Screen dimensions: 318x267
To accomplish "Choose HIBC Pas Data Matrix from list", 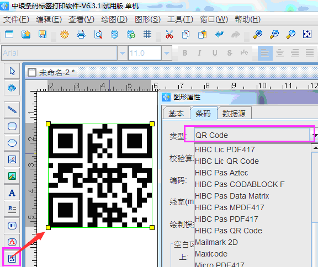I will [x=232, y=196].
